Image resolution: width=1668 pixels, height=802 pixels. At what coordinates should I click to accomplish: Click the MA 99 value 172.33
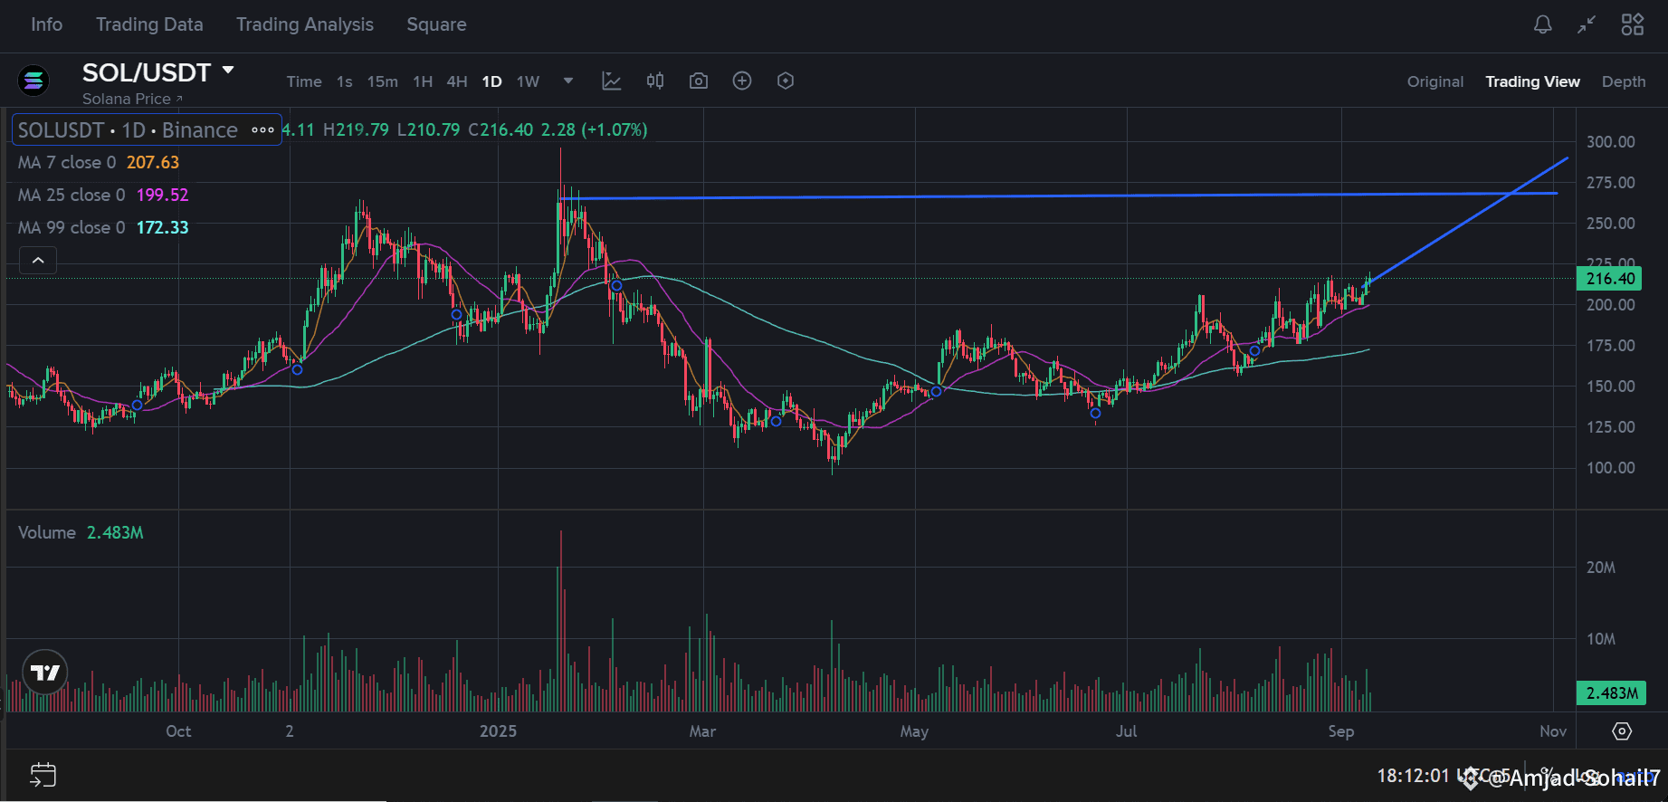click(x=163, y=228)
